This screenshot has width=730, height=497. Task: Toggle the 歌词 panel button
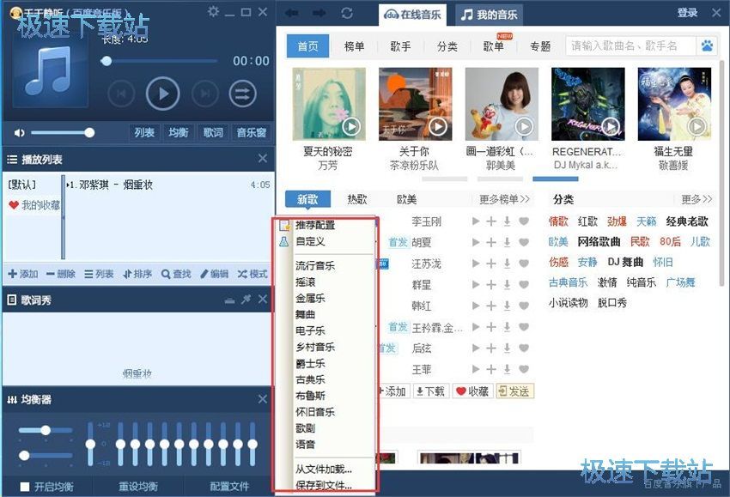[x=213, y=133]
